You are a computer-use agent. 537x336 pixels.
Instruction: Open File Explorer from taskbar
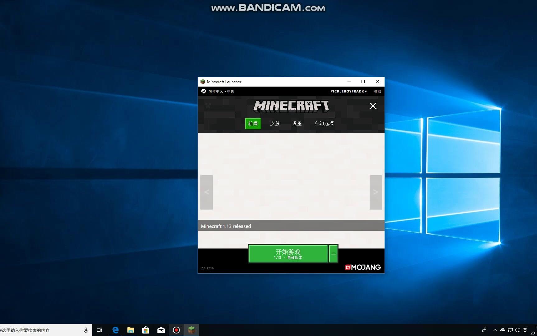[x=131, y=330]
